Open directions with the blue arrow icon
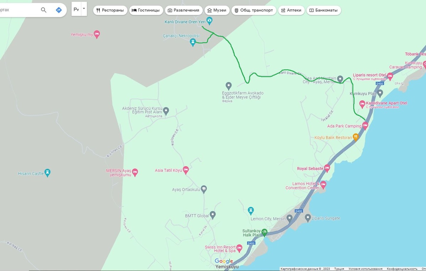 [59, 10]
